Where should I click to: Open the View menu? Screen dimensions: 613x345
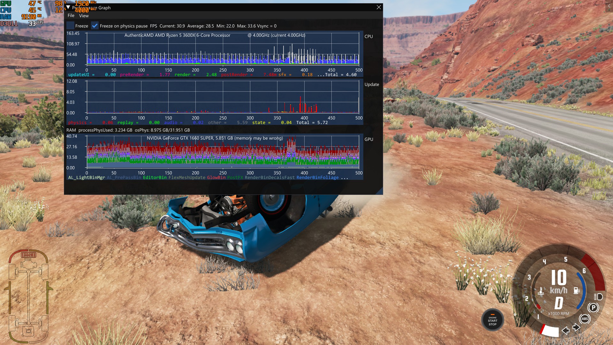point(84,16)
